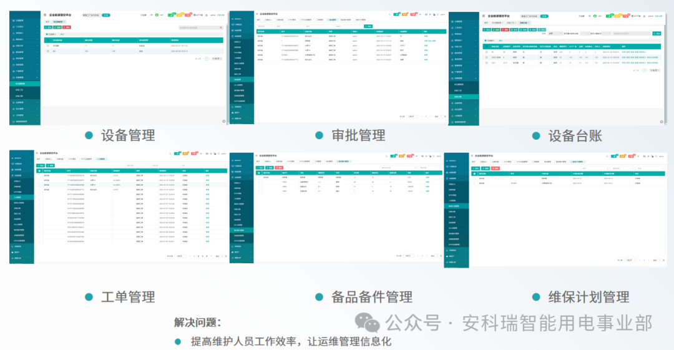Select highlighted sidebar item in 设备台账 screenshot
This screenshot has height=350, width=674.
[x=464, y=97]
